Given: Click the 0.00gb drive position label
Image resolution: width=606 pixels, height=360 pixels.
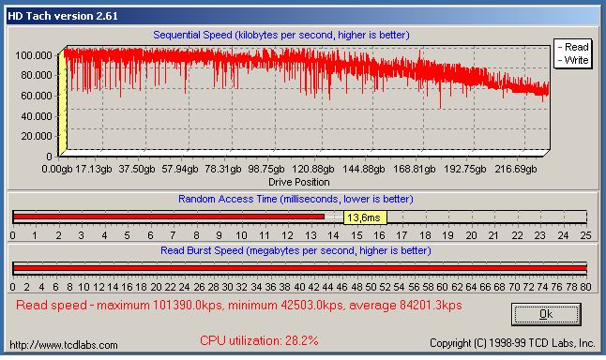Looking at the screenshot, I should (57, 169).
